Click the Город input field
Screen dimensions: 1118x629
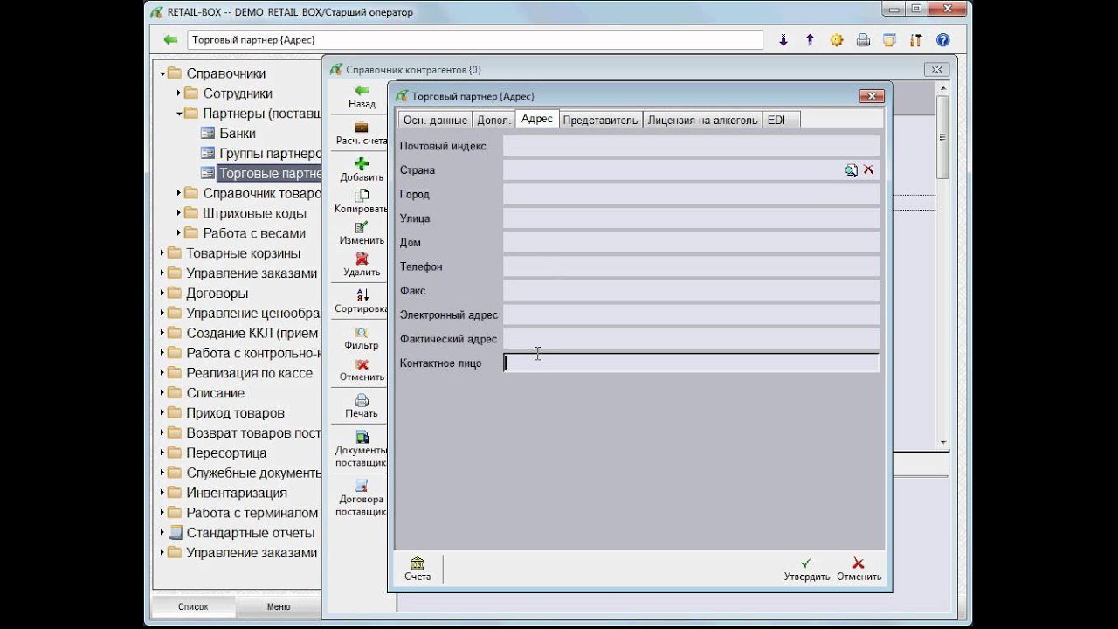tap(691, 194)
